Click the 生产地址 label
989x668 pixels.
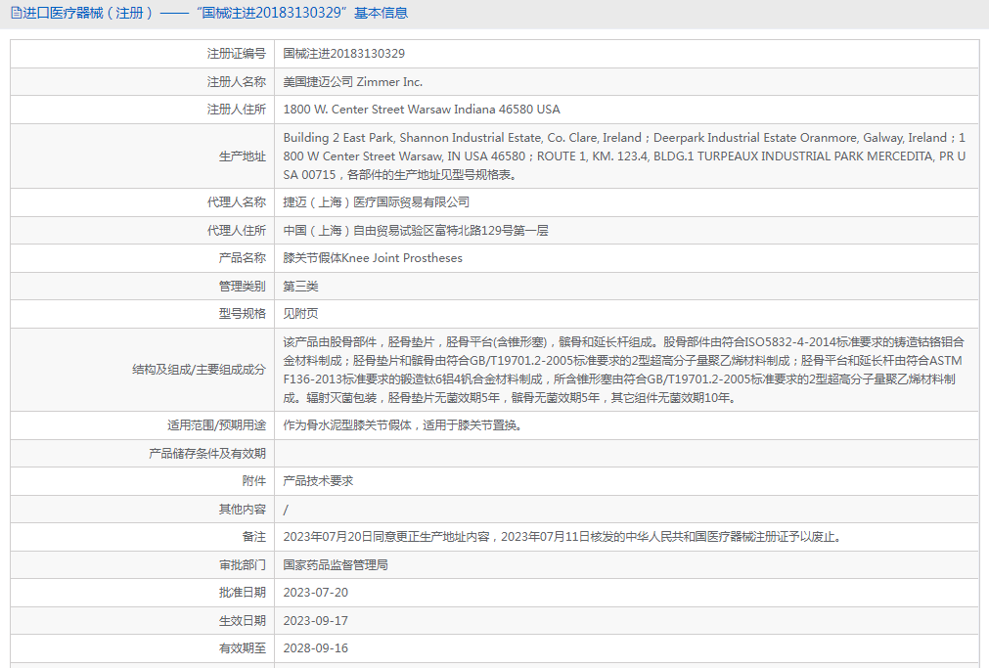[243, 156]
